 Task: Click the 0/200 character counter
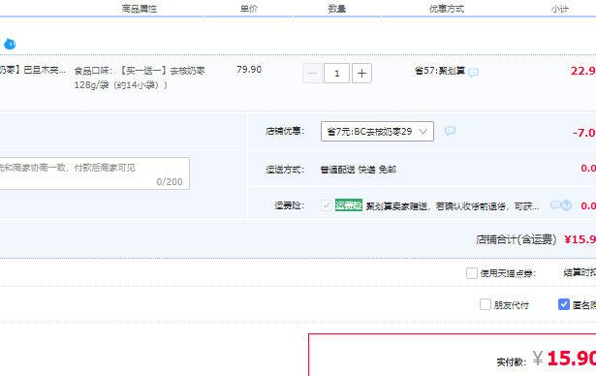coord(170,182)
